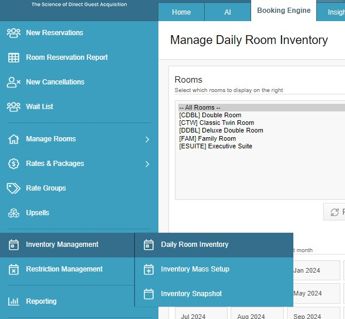Viewport: 345px width, 319px height.
Task: Pick the Aug 2024 month cell
Action: [257, 313]
